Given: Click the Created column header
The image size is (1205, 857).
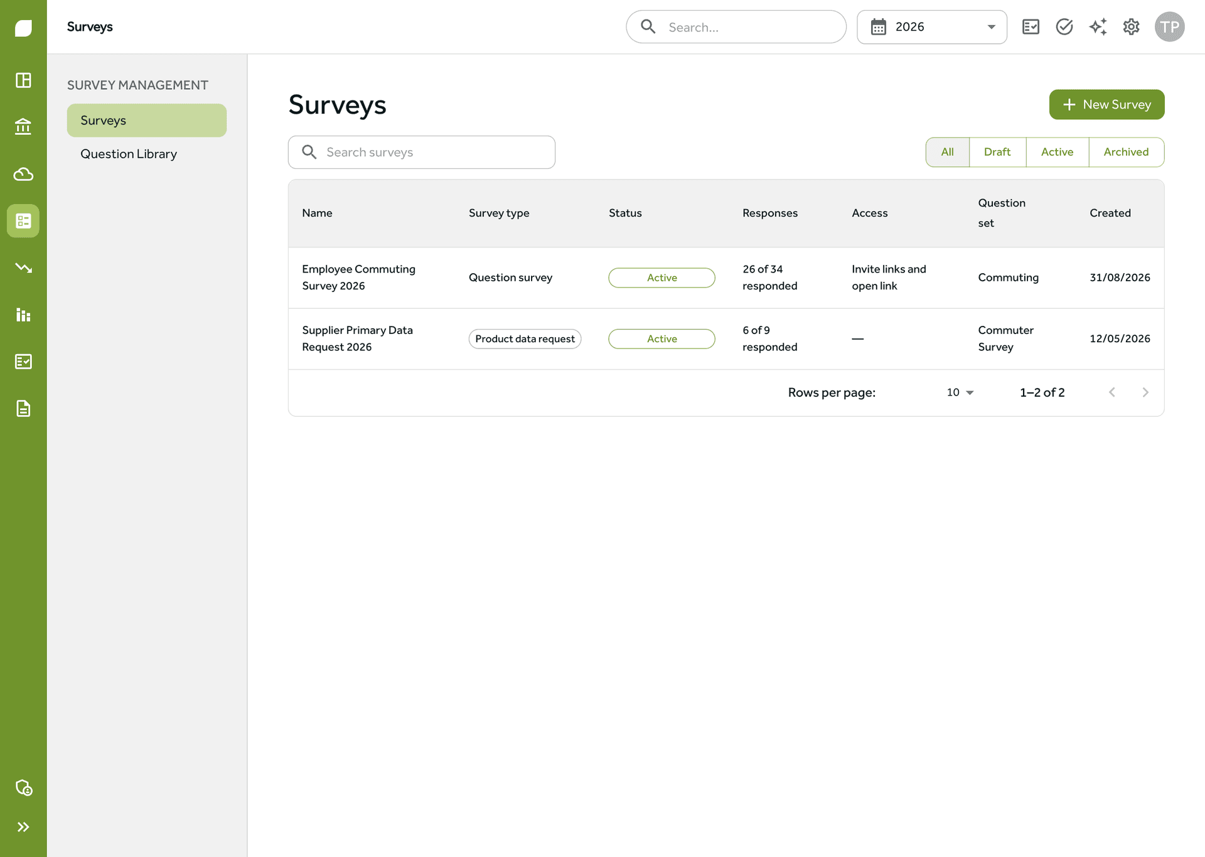Looking at the screenshot, I should click(1110, 213).
